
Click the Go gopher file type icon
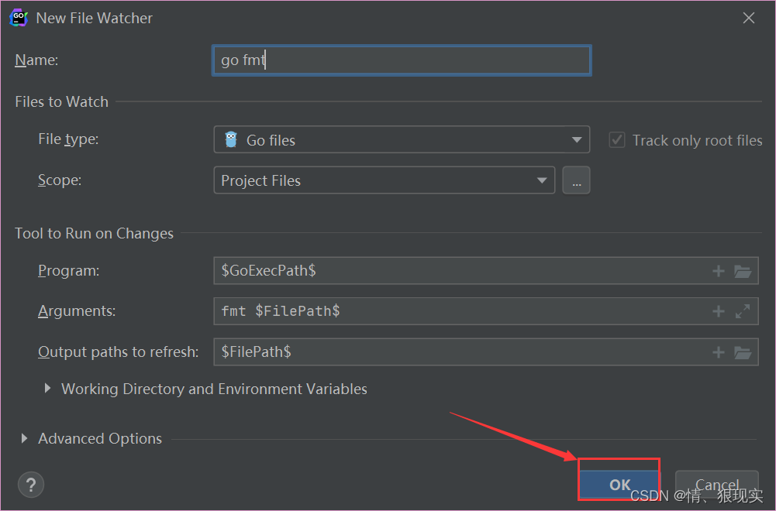pos(230,140)
